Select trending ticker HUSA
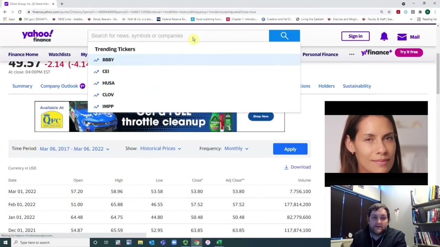Image resolution: width=440 pixels, height=247 pixels. point(194,83)
